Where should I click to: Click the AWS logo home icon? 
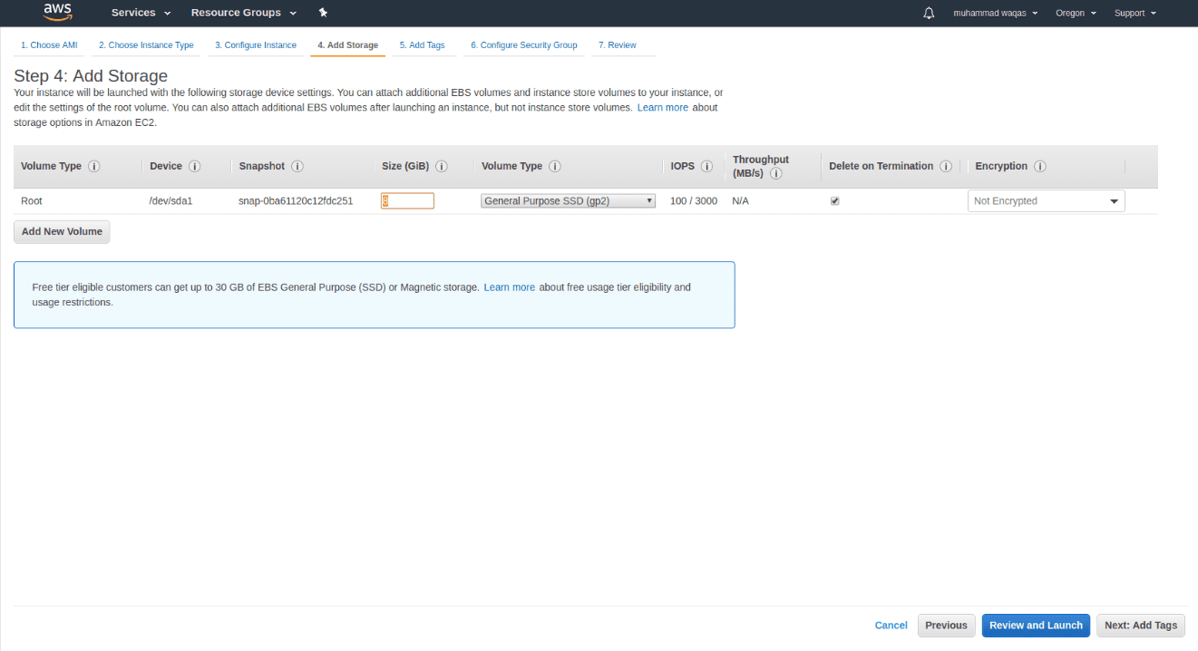57,13
